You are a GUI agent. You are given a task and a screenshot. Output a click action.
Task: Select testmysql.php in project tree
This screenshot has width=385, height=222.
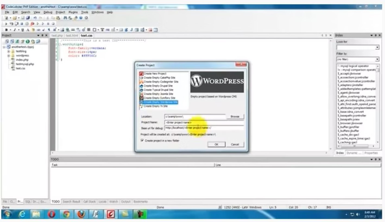(x=25, y=64)
